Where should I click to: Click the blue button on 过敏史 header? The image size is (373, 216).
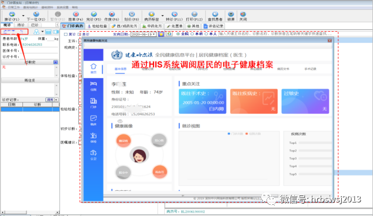click(55, 62)
